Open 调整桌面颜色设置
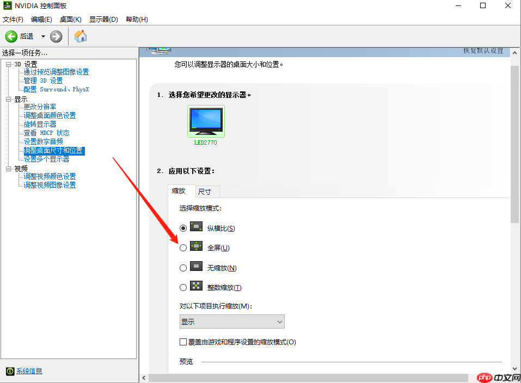 coord(50,115)
